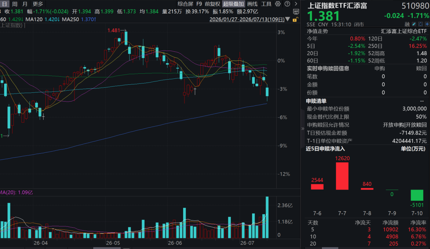Open the help question mark icon
430x249 pixels.
(x=287, y=4)
